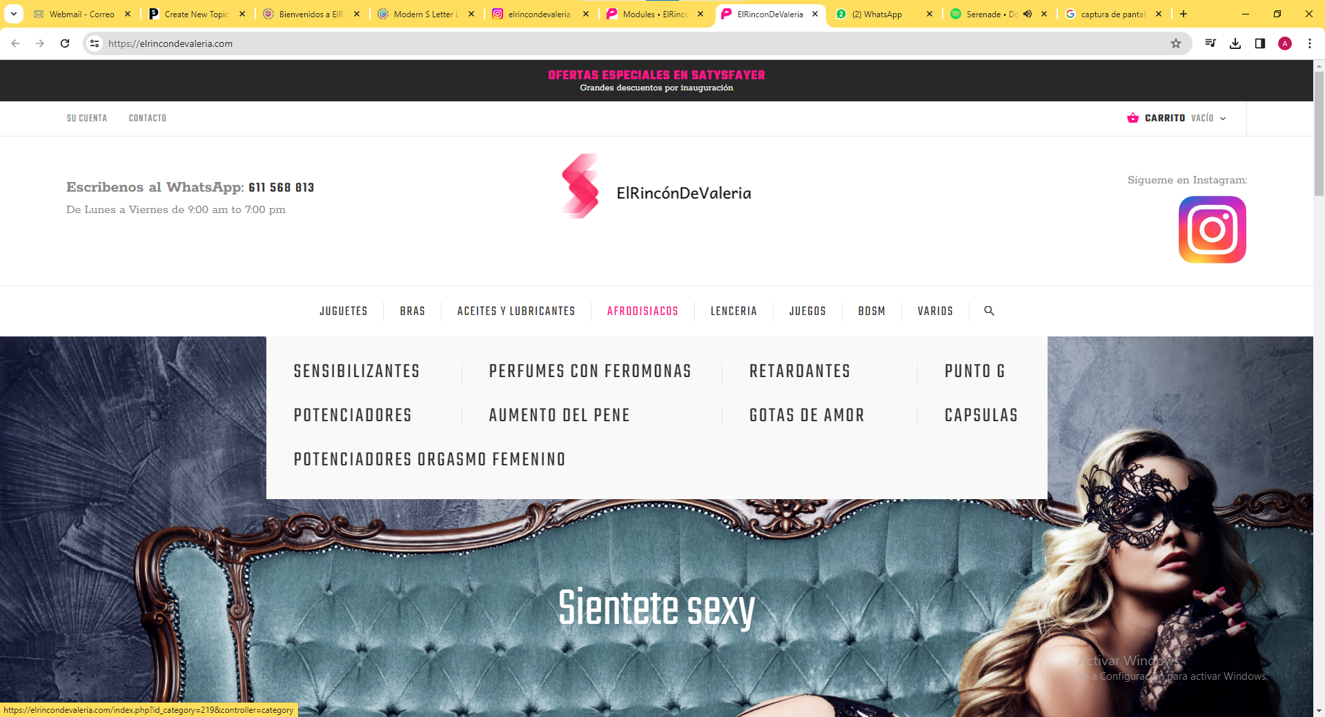Close the Webmail - Correo tab
Image resolution: width=1325 pixels, height=717 pixels.
click(128, 14)
